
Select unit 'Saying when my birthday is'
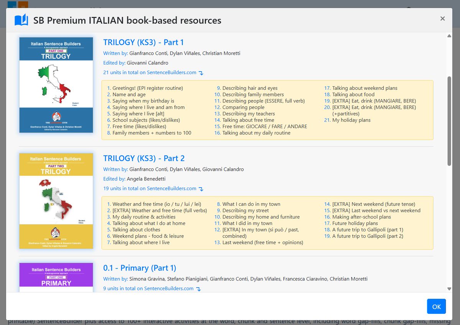(x=143, y=101)
